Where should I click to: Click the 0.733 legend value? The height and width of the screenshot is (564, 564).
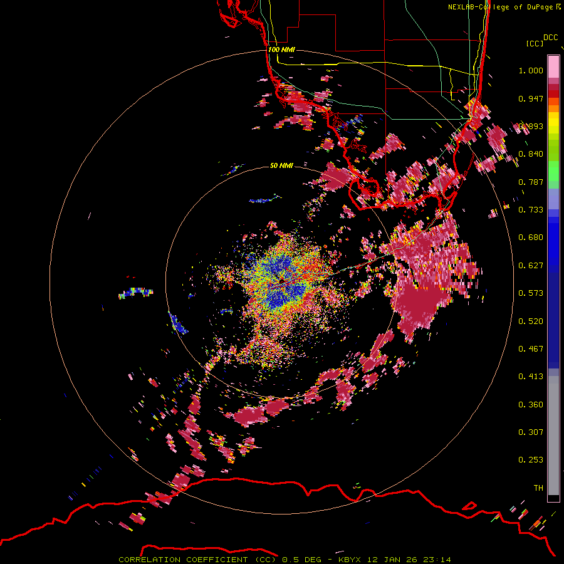click(x=531, y=210)
